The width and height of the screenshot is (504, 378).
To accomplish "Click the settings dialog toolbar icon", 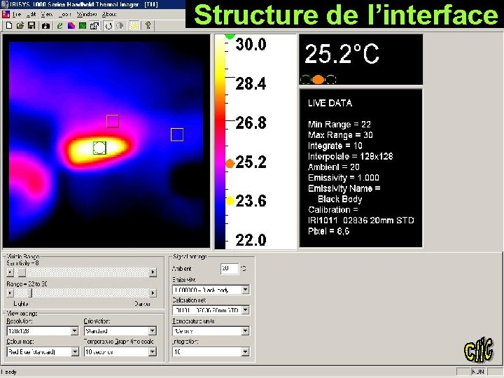I will [94, 26].
